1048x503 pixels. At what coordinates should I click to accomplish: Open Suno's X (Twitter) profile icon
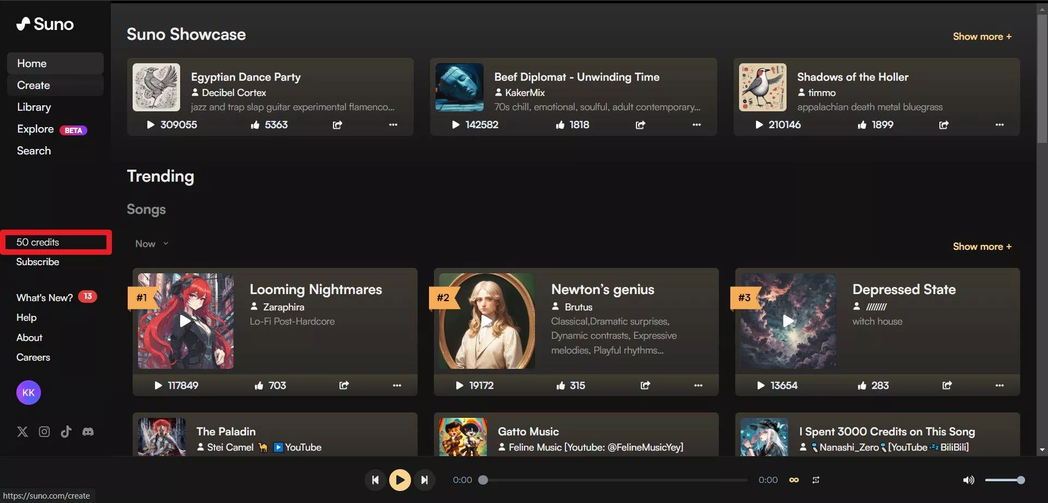22,432
